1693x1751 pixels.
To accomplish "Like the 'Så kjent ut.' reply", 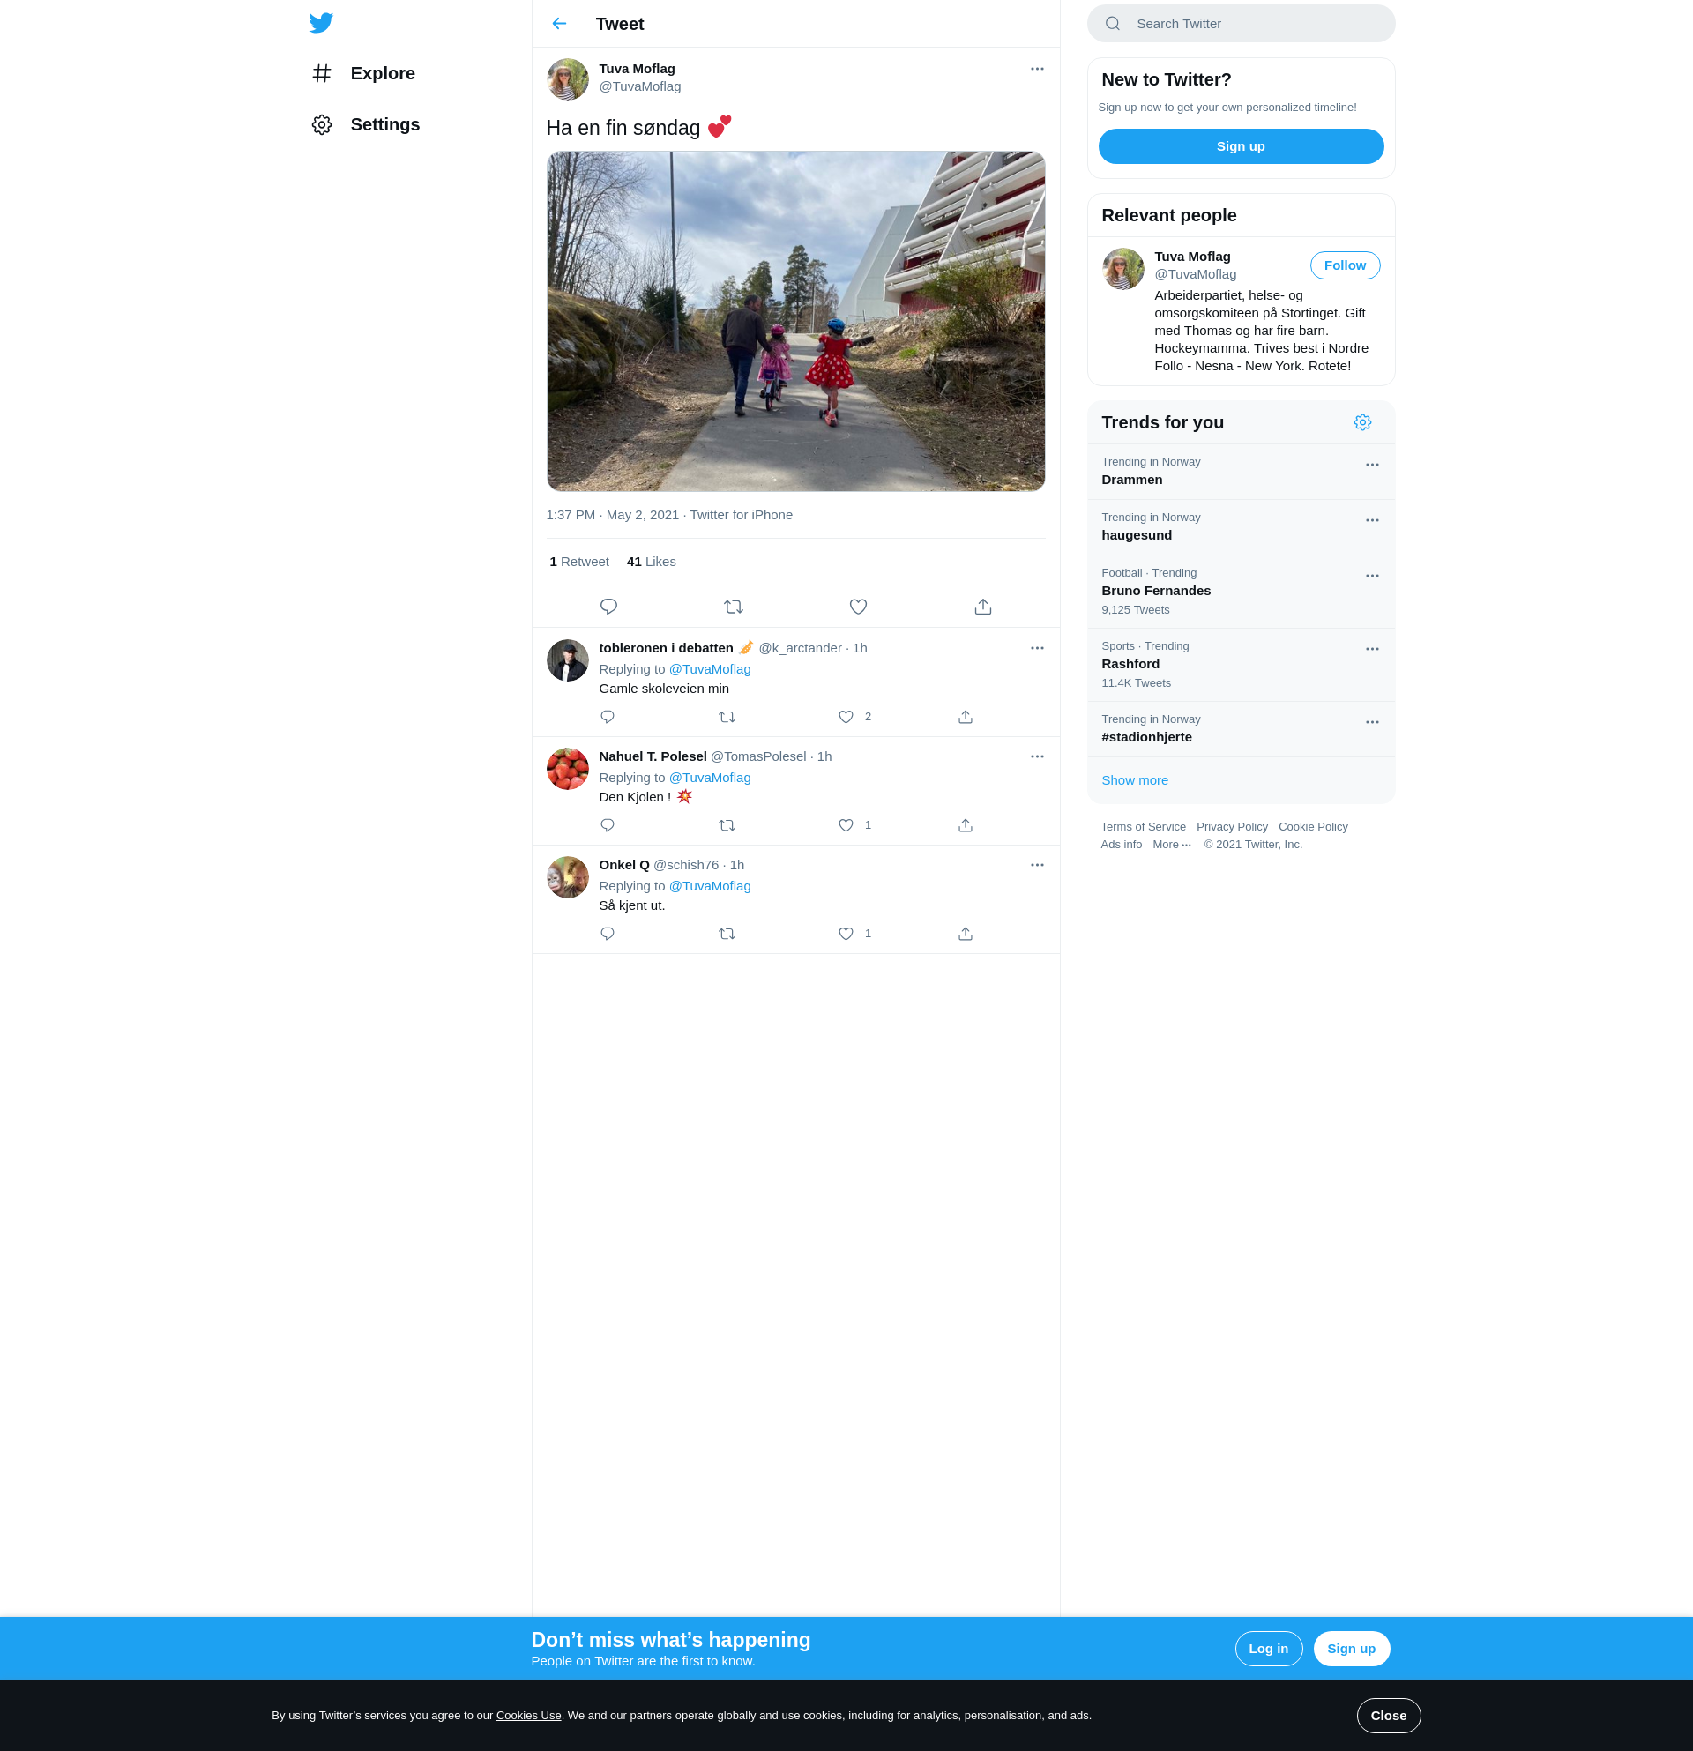I will pos(846,934).
